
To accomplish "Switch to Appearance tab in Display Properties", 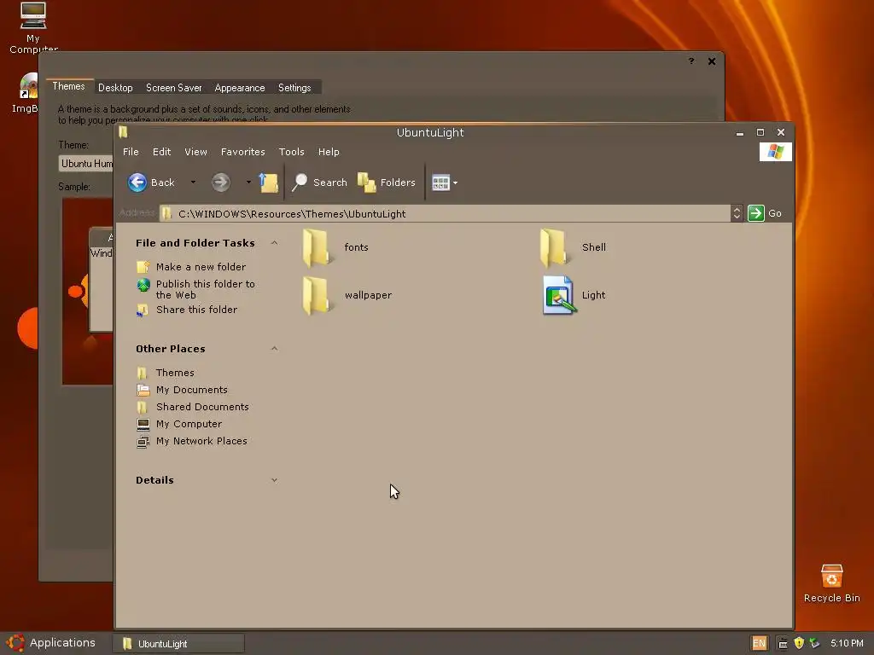I will pos(240,88).
